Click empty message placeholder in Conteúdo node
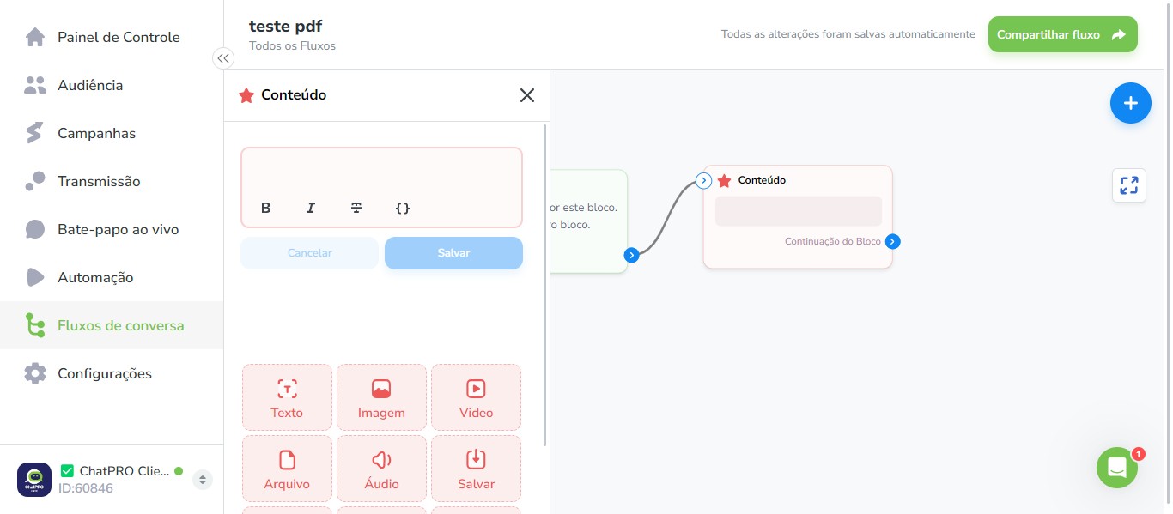Viewport: 1173px width, 514px height. pos(799,211)
